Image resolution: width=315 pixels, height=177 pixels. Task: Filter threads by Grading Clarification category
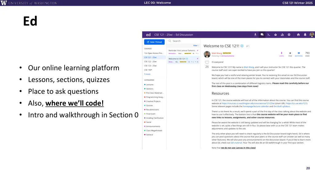pos(154,118)
